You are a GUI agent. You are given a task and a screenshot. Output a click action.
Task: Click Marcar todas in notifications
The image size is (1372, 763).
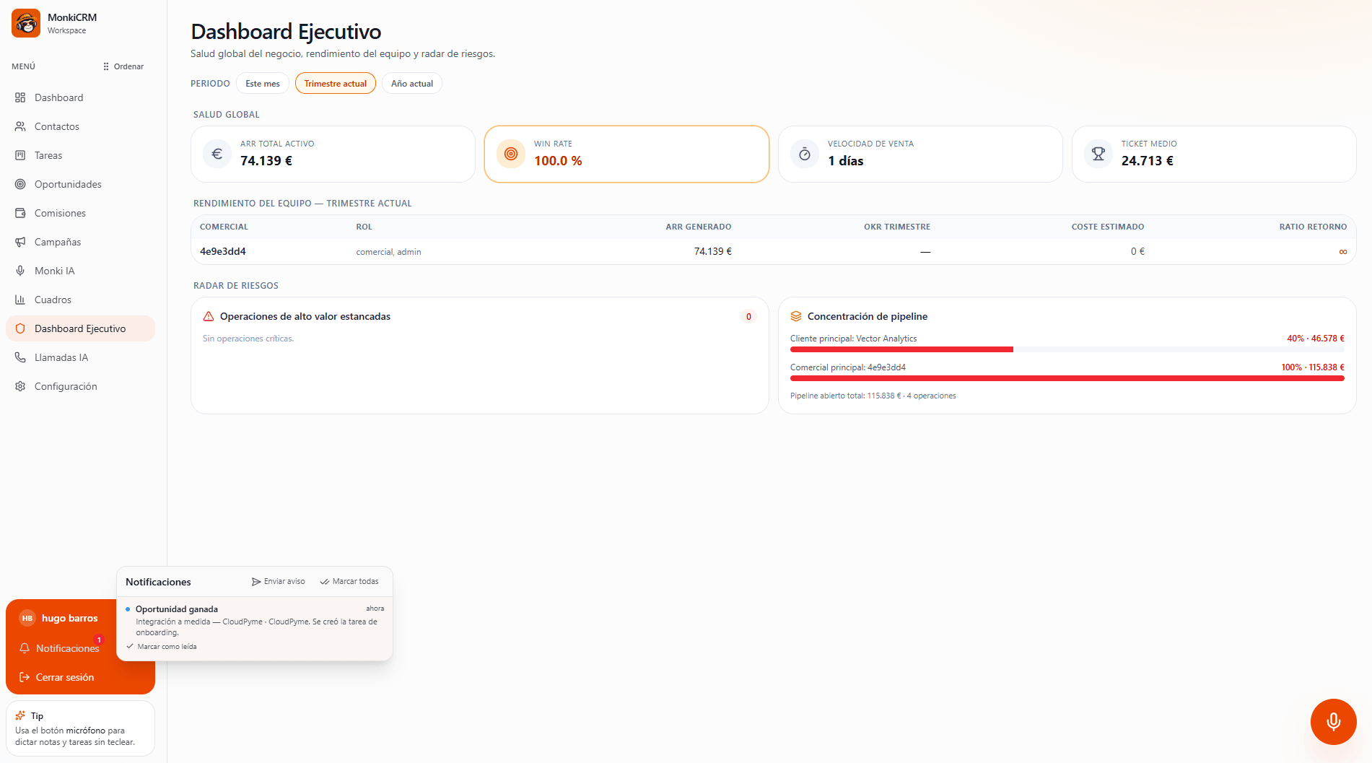[349, 581]
